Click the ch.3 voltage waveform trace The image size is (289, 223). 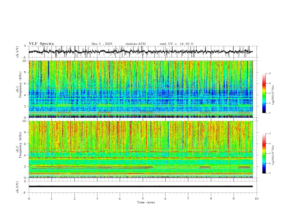tap(141, 187)
